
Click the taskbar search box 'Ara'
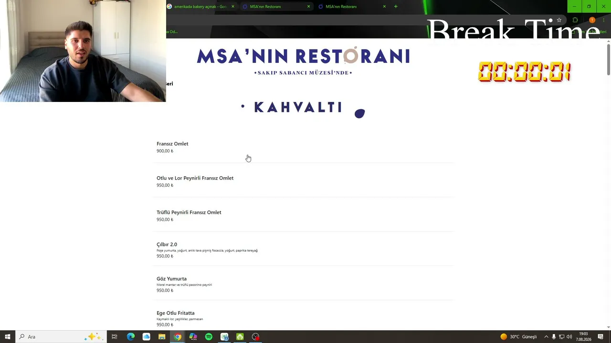(x=61, y=337)
